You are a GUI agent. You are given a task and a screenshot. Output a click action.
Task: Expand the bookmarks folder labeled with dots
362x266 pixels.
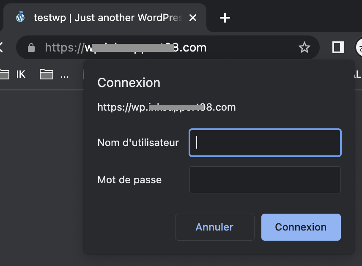click(54, 74)
